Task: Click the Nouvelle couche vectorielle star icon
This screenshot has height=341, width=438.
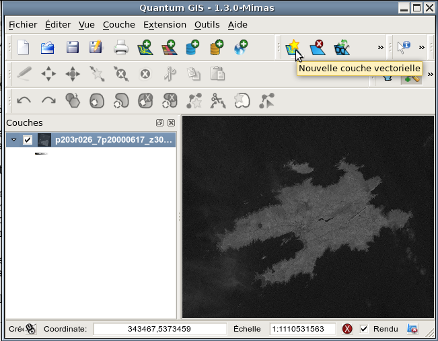Action: 293,48
